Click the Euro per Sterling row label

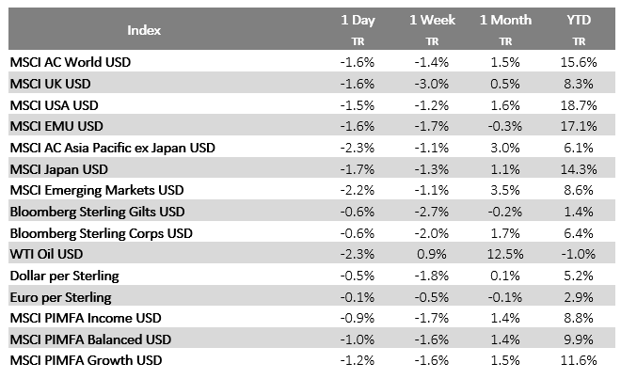click(60, 296)
